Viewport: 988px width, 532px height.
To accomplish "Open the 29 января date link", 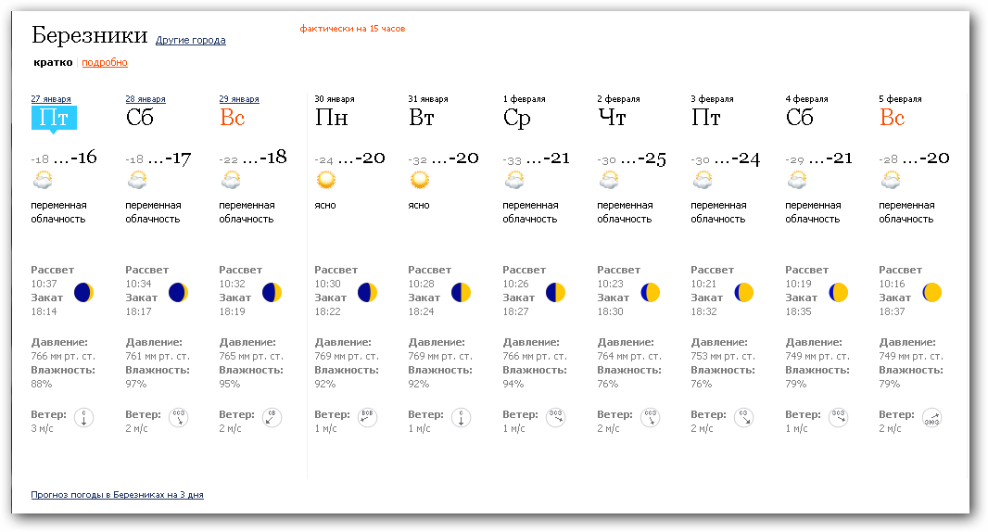I will pos(239,98).
